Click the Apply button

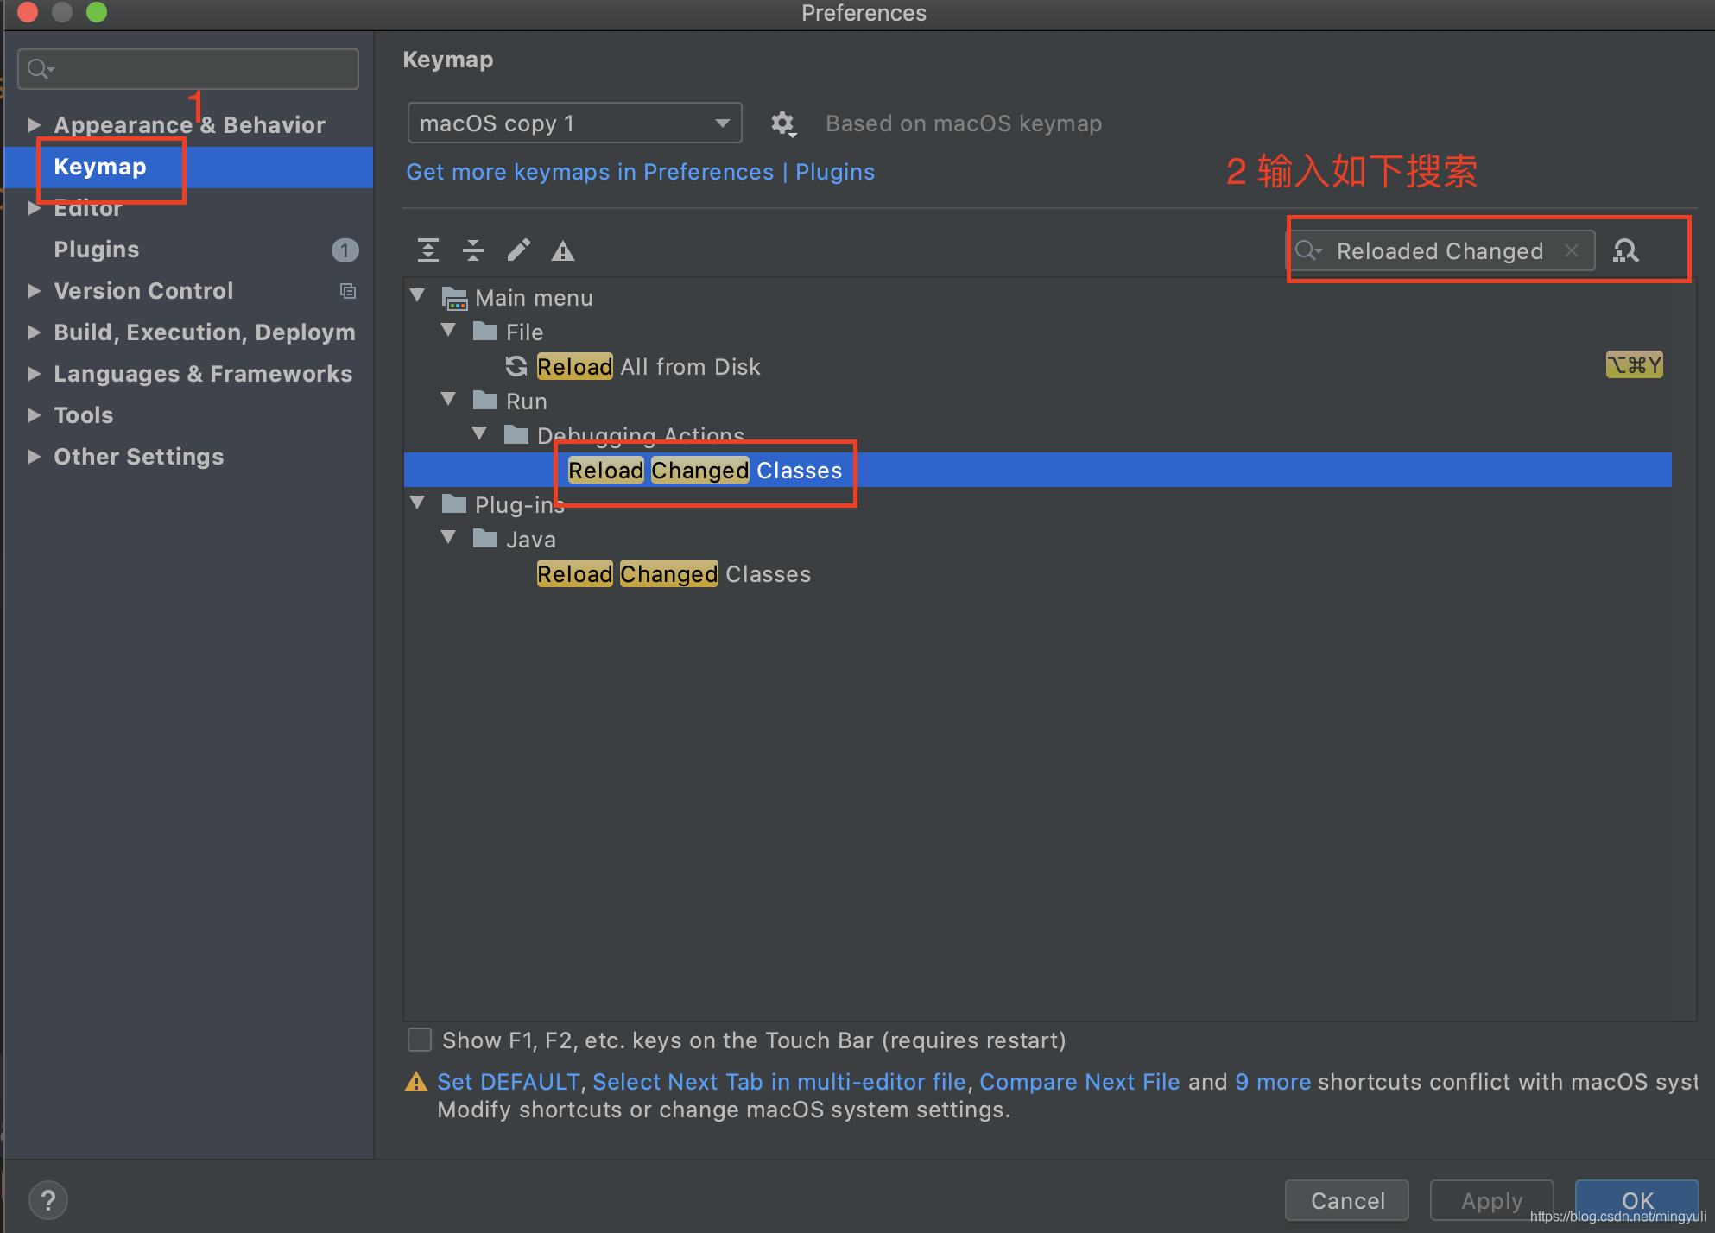coord(1491,1200)
